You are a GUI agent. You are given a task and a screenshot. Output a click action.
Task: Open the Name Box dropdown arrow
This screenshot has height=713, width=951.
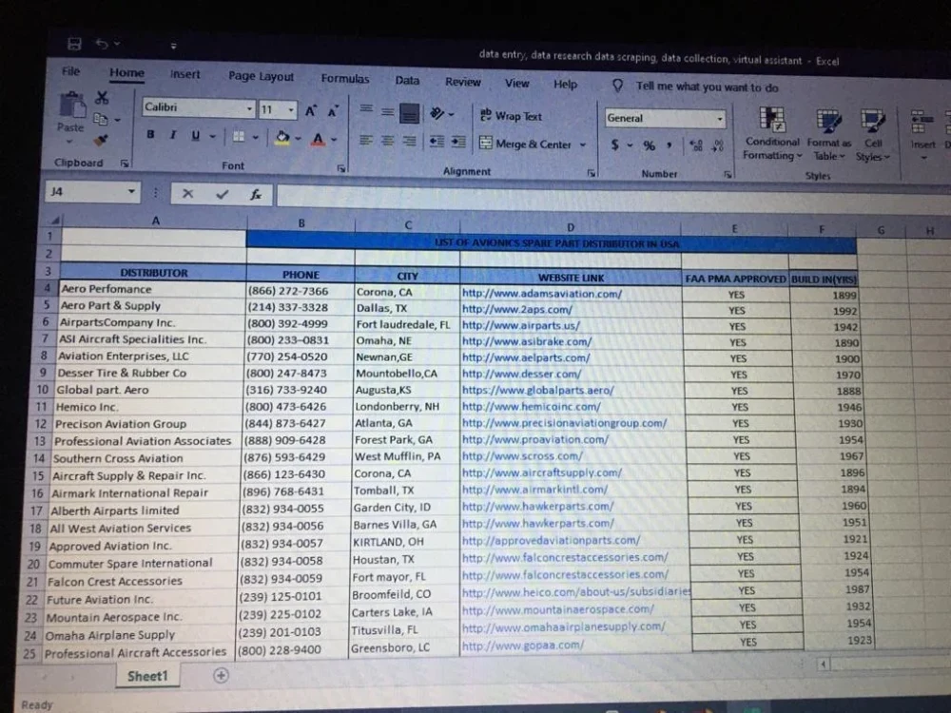[131, 192]
